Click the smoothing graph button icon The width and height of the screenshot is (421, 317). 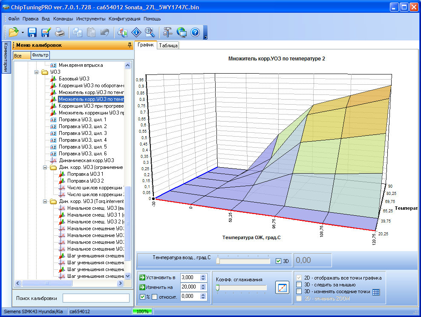(282, 288)
